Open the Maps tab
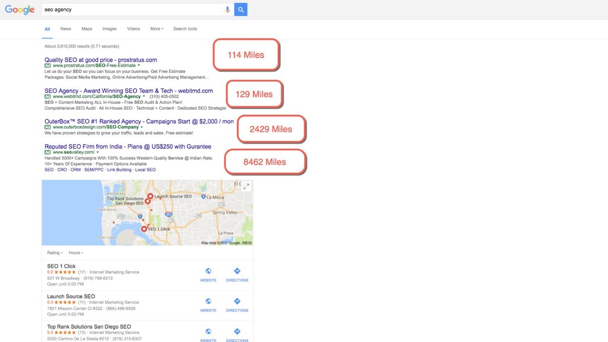Viewport: 608px width, 342px height. (x=87, y=28)
